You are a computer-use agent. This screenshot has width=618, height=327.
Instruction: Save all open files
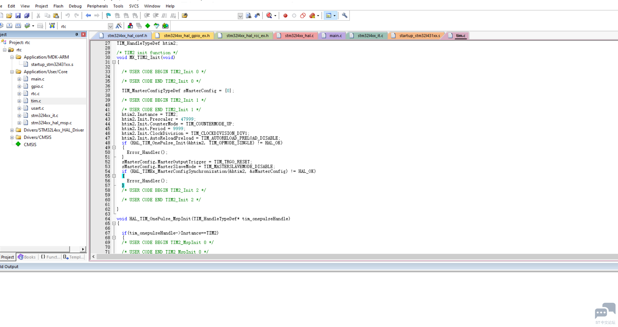[x=27, y=15]
